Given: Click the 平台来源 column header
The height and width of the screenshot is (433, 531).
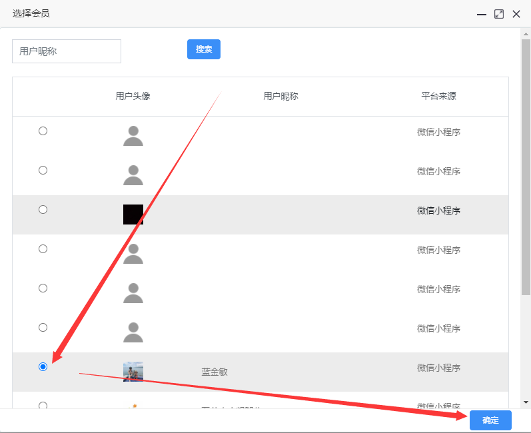Looking at the screenshot, I should [438, 96].
